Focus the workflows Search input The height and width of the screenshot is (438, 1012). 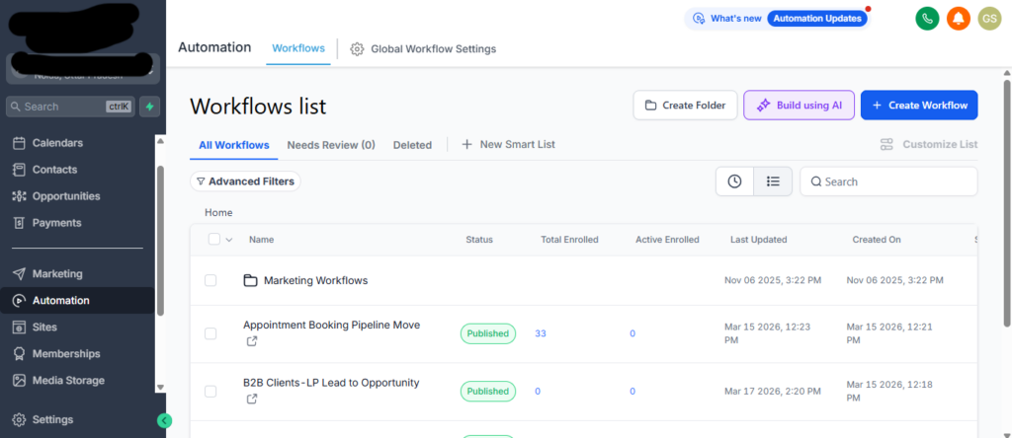coord(888,182)
